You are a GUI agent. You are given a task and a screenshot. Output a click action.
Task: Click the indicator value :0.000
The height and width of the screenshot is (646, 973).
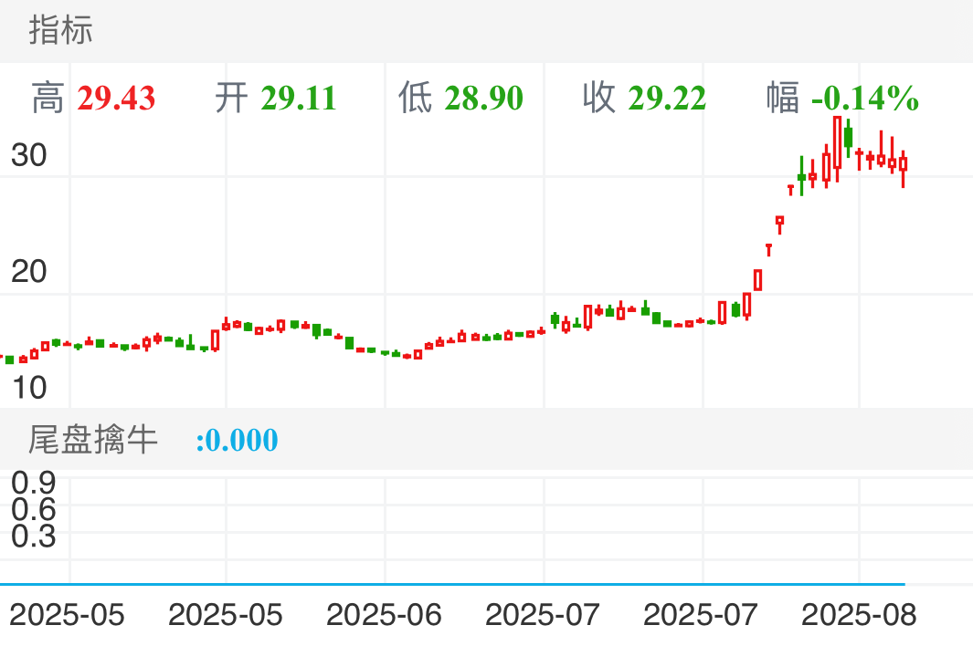[x=237, y=440]
